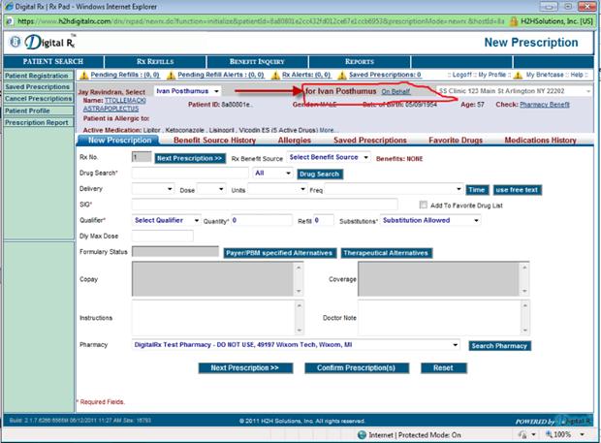Viewport: 601px width, 443px height.
Task: Open the Select Benefit Source dropdown
Action: (x=329, y=157)
